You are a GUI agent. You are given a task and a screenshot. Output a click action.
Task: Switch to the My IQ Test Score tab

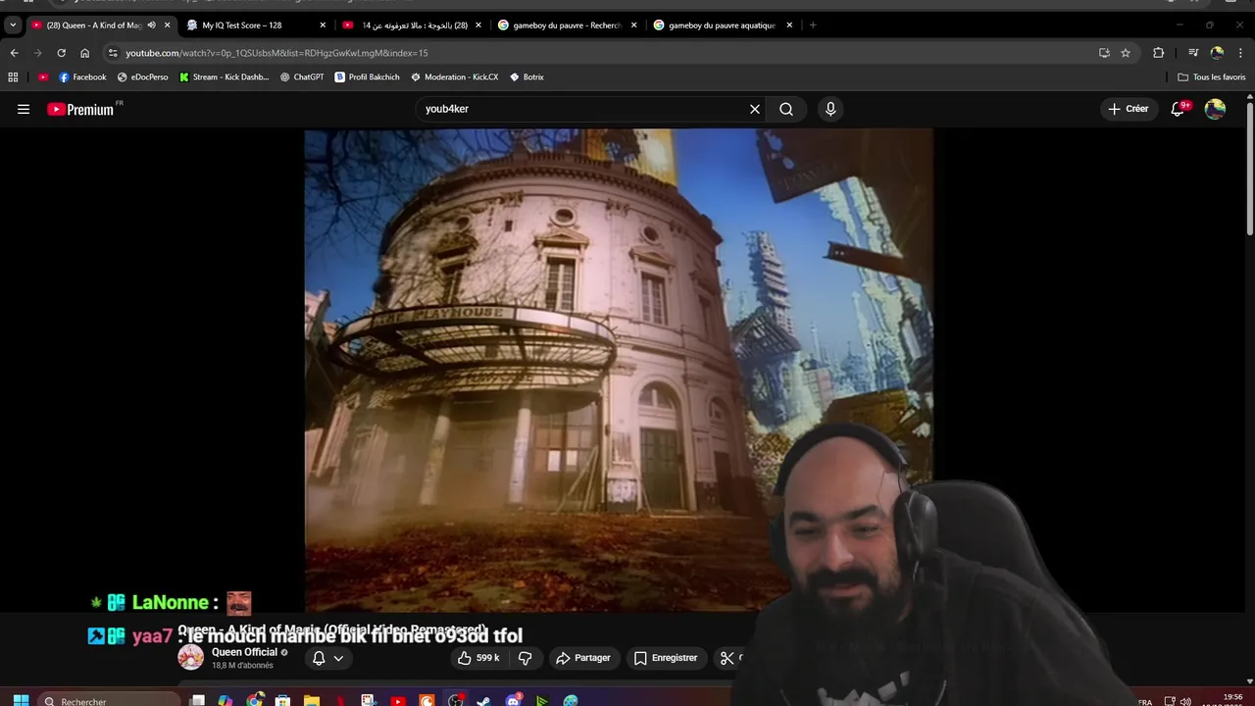click(x=242, y=25)
